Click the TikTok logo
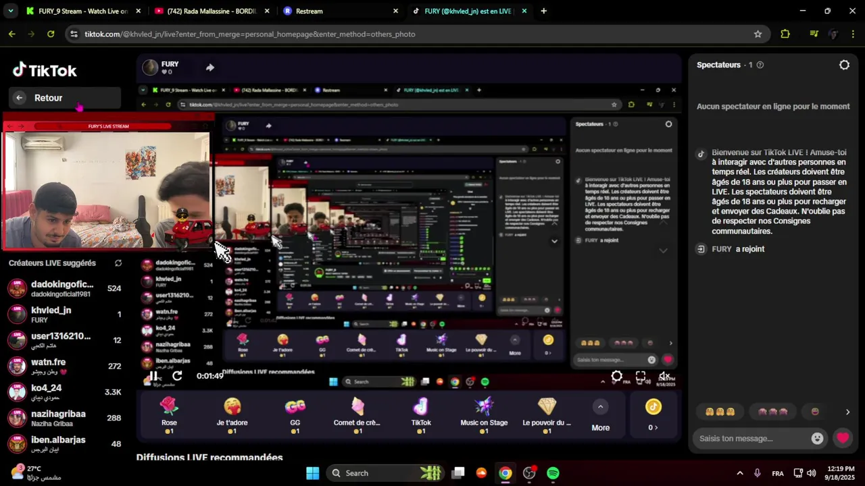The image size is (865, 486). [45, 70]
